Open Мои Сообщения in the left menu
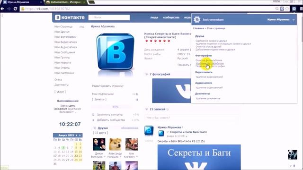The image size is (303, 170). coord(65,52)
